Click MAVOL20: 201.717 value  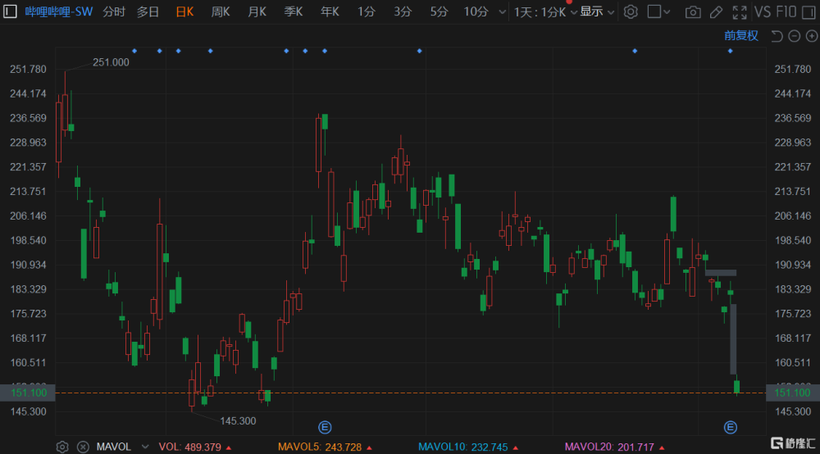pyautogui.click(x=610, y=447)
